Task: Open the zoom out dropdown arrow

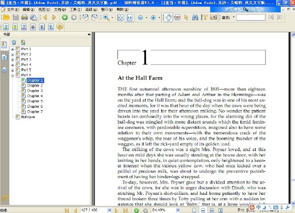Action: click(x=147, y=18)
